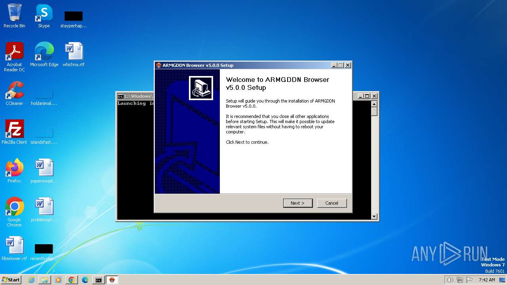The height and width of the screenshot is (285, 507).
Task: Open Edge from the taskbar
Action: [x=85, y=280]
